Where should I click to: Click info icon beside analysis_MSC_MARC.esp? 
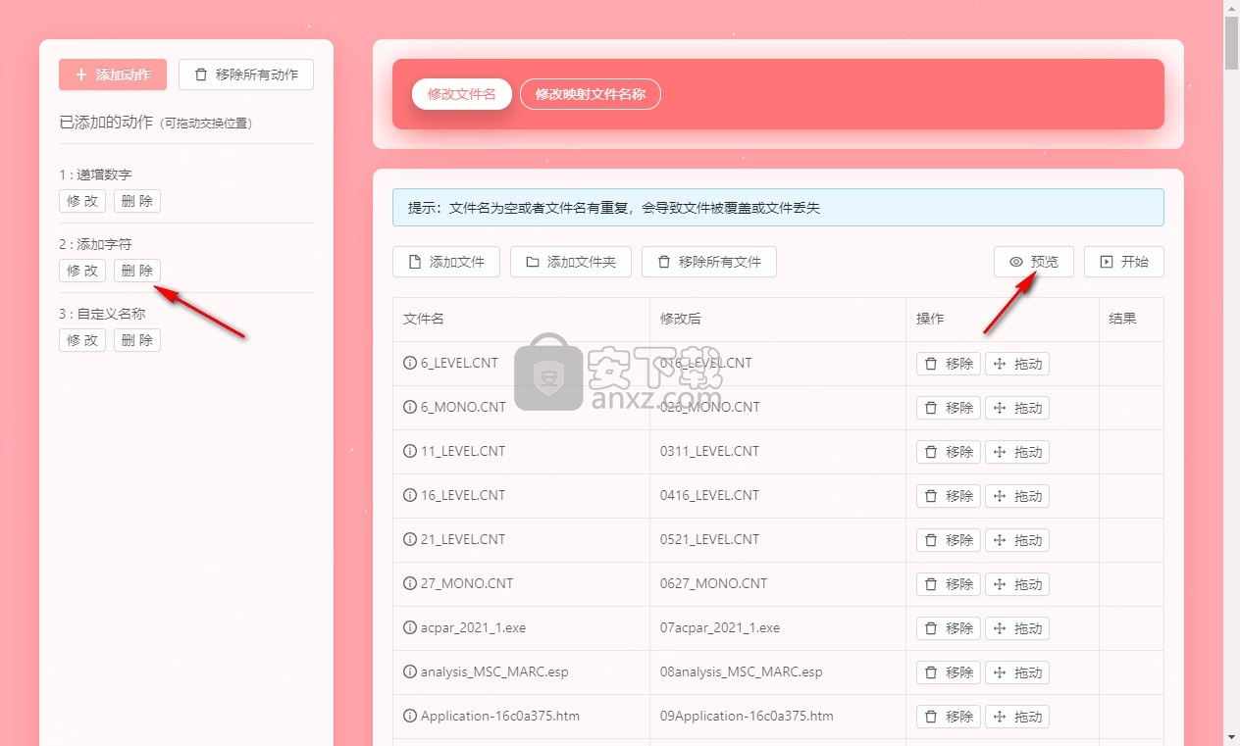[410, 671]
